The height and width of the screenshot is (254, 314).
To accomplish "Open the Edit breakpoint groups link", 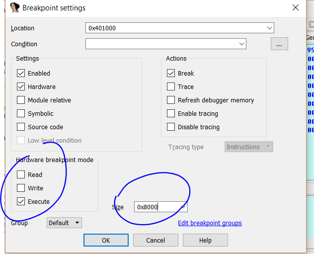I will pos(210,223).
